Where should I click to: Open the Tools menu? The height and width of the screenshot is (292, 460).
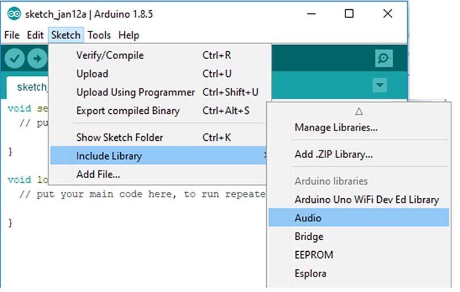[x=99, y=35]
